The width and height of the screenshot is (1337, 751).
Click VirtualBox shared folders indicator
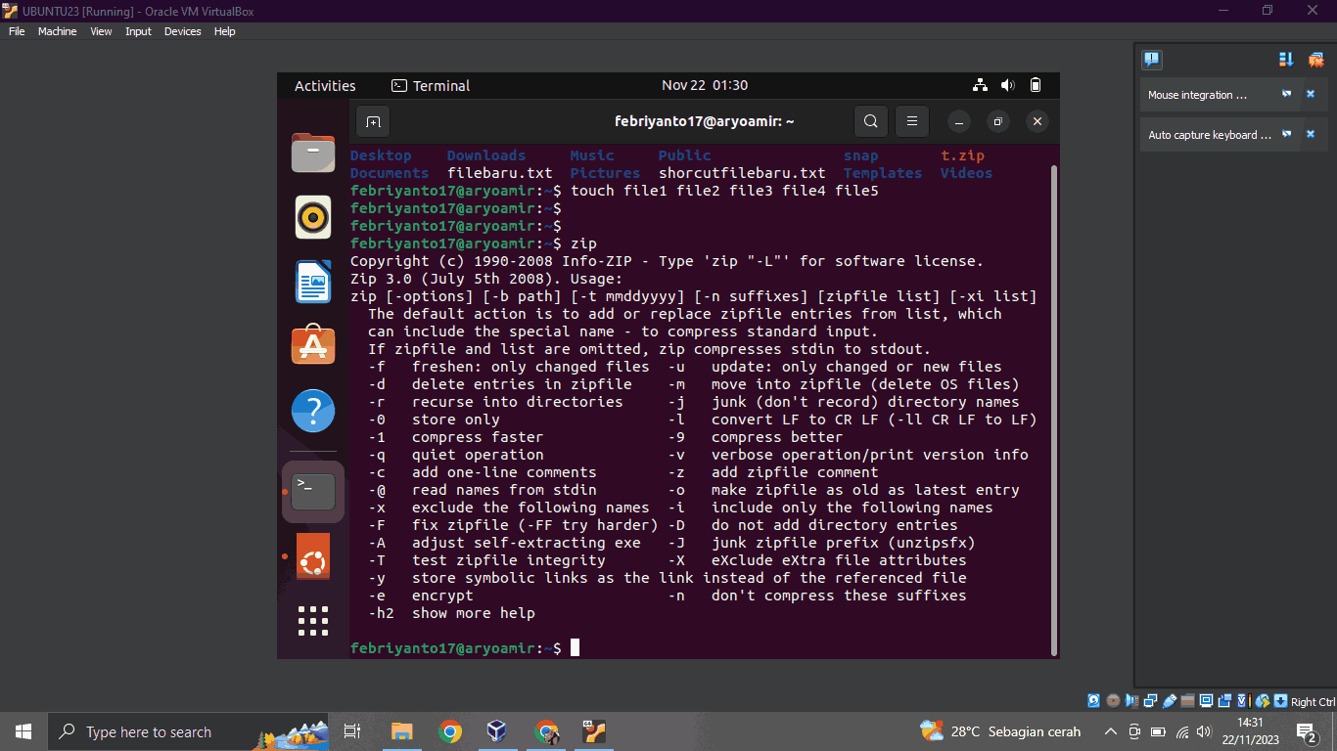click(x=1187, y=701)
